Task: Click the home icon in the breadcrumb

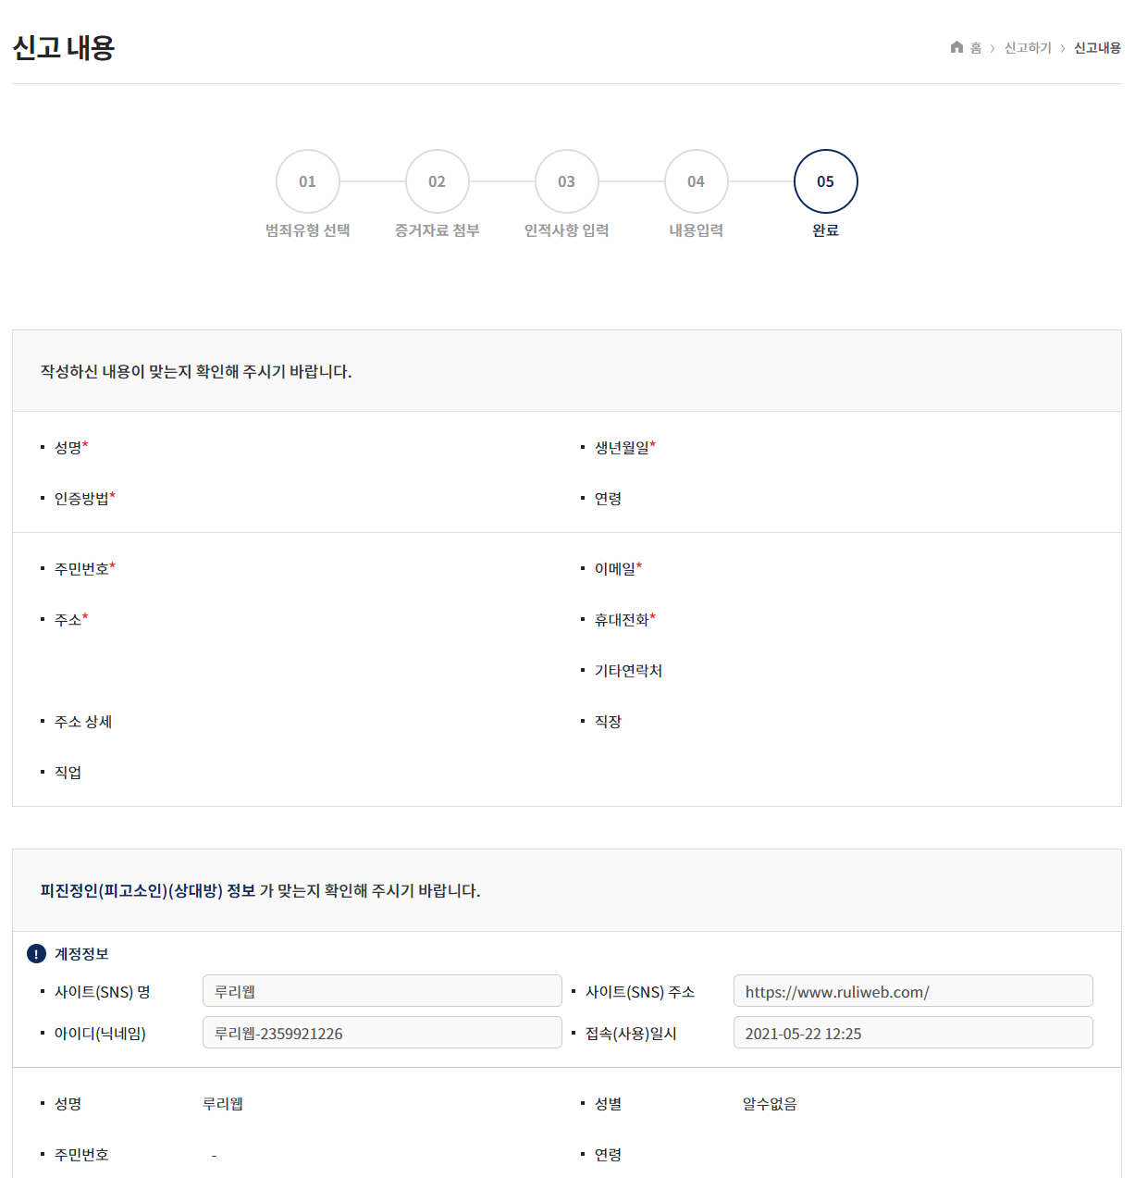Action: pyautogui.click(x=956, y=47)
